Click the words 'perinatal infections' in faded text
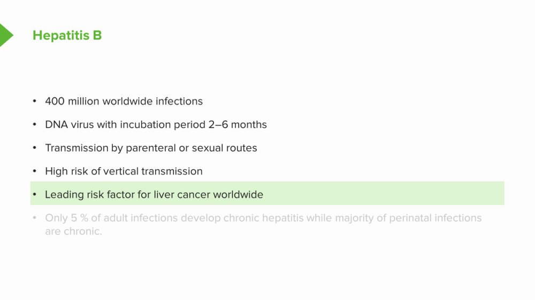 coord(435,218)
